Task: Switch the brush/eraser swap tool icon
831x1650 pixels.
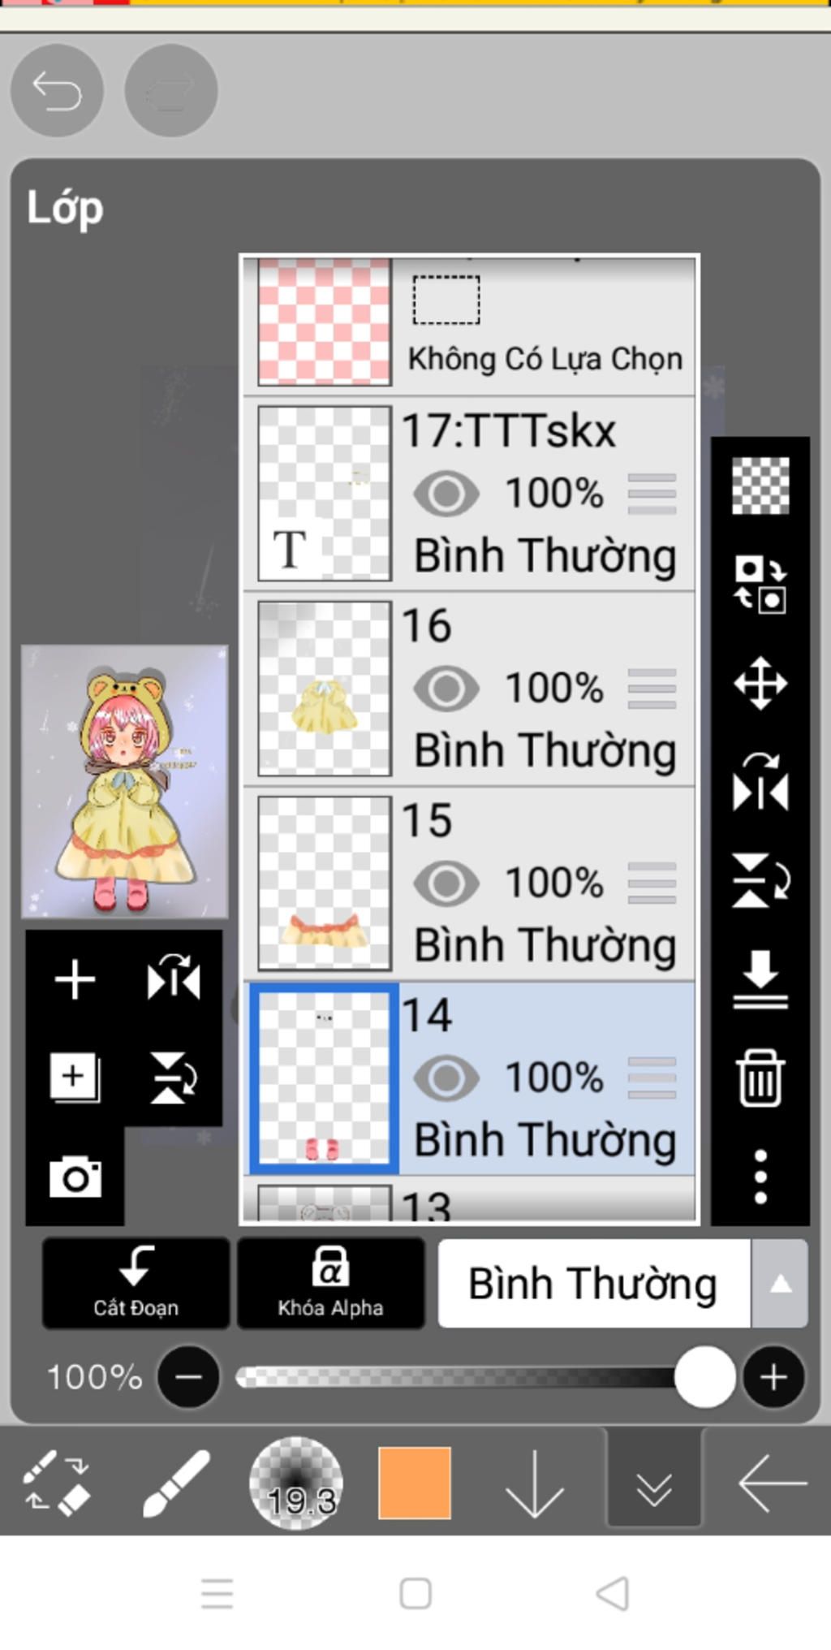Action: click(x=55, y=1483)
